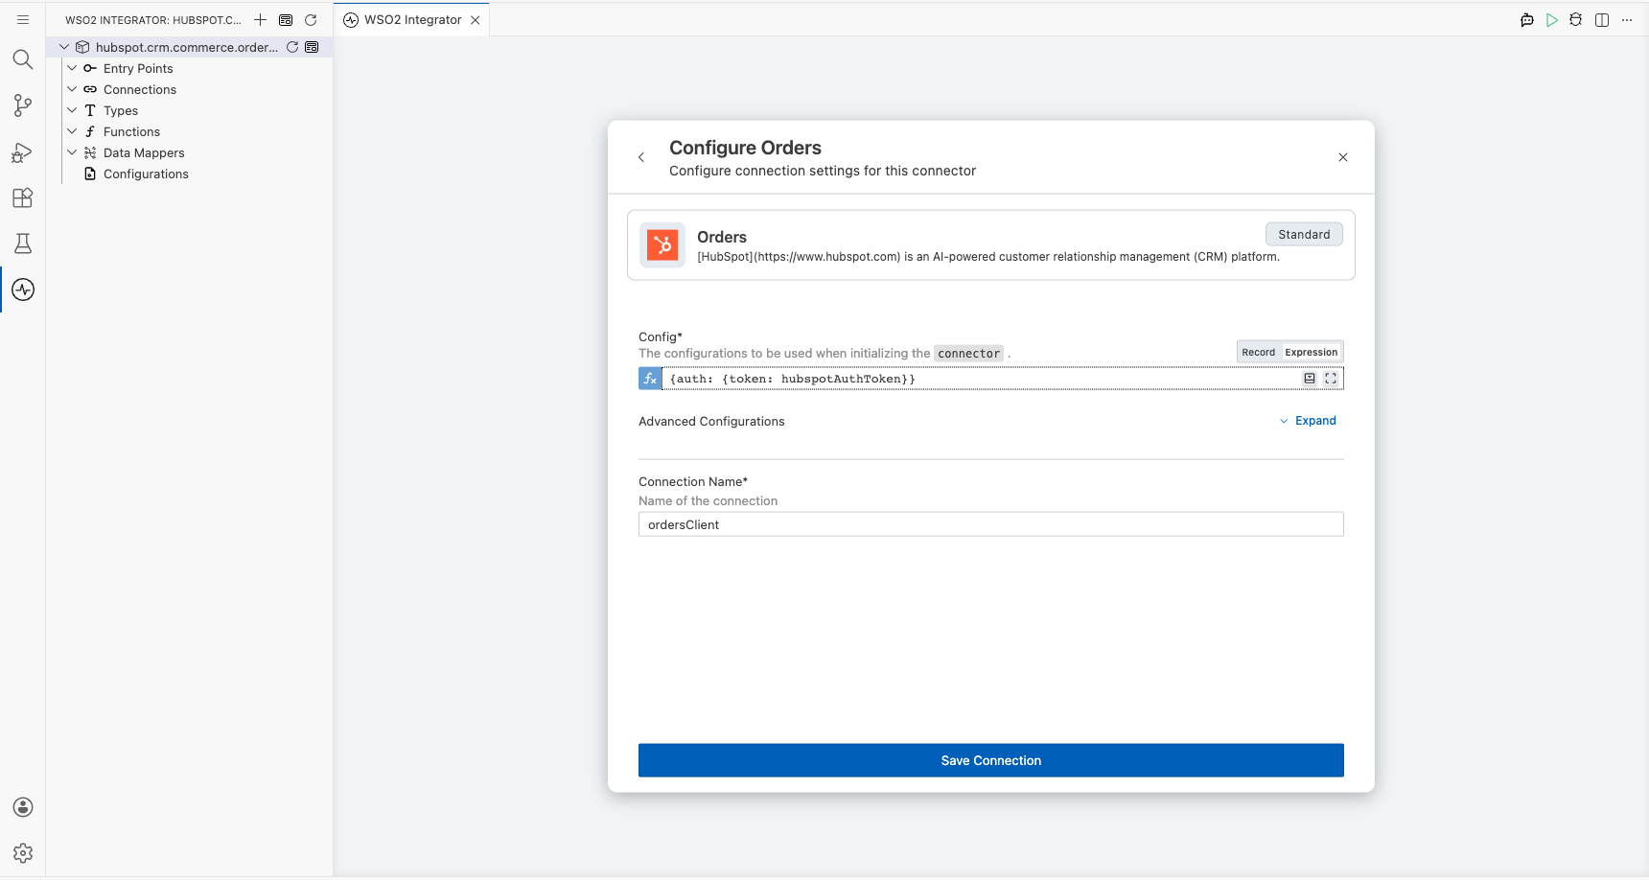Click the refresh icon on hubspot project row

[292, 47]
